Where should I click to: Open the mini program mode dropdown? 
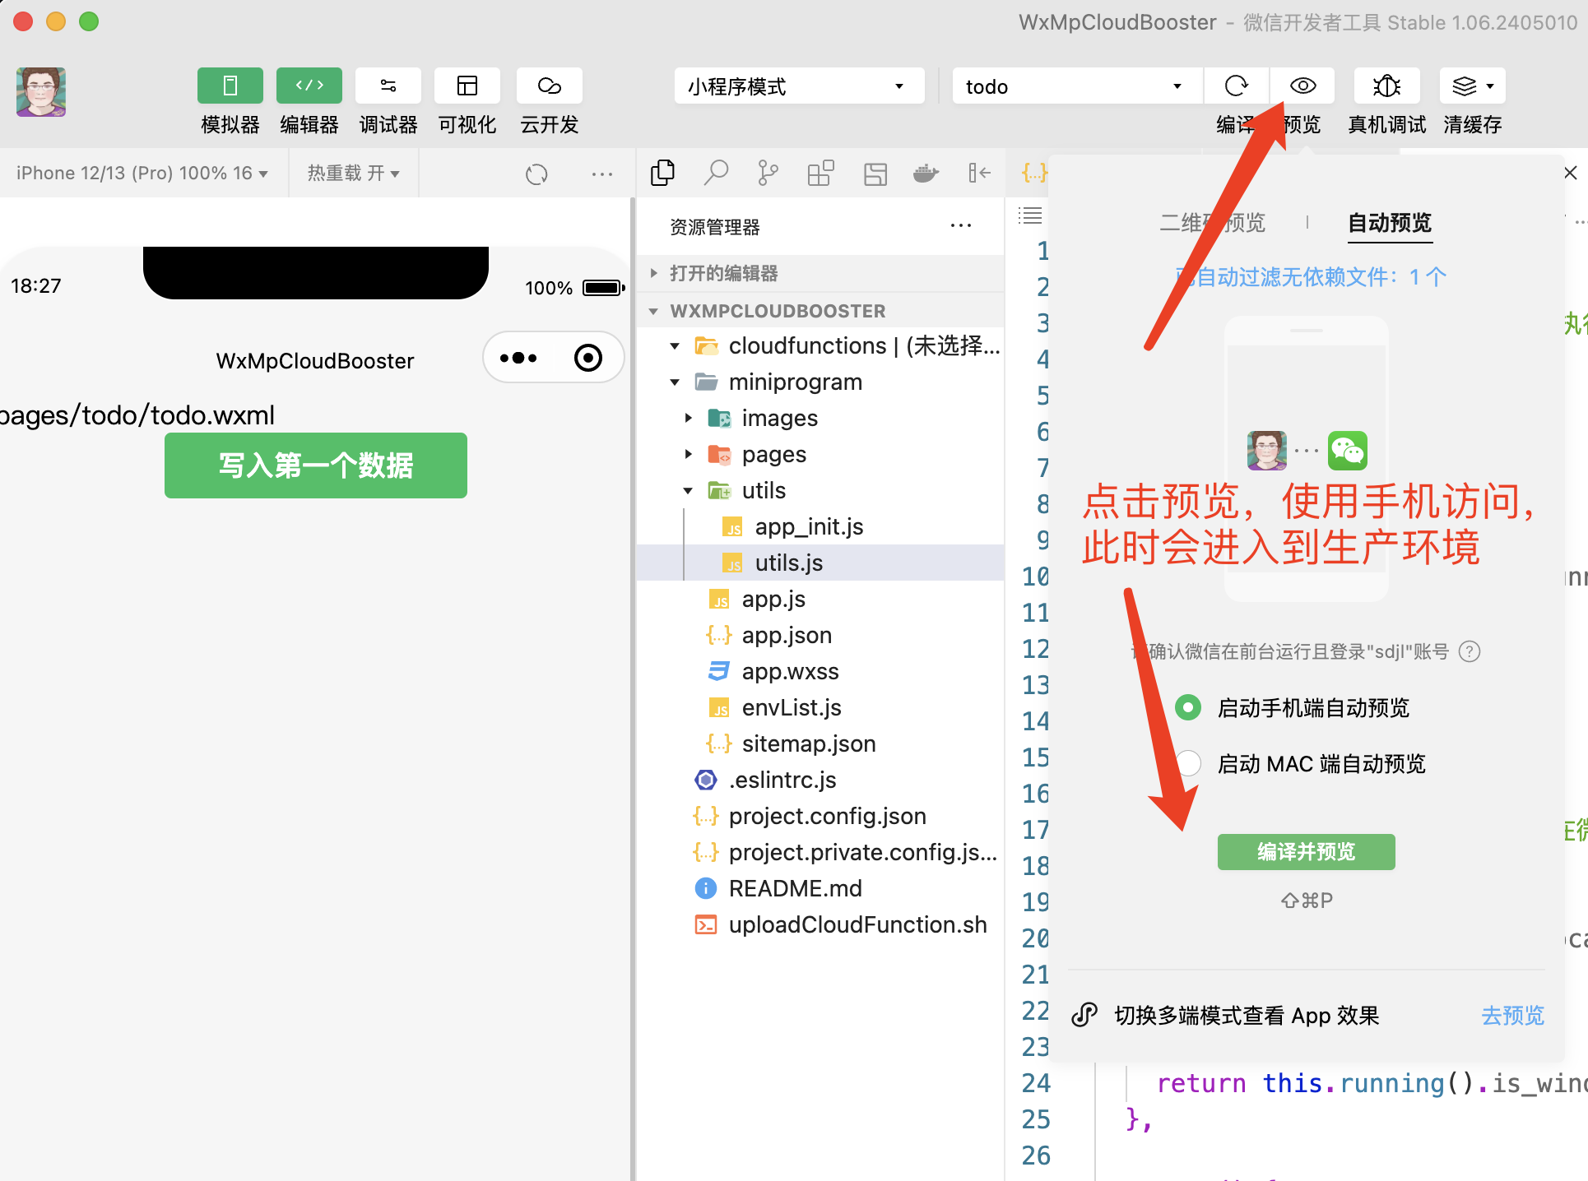pyautogui.click(x=797, y=86)
